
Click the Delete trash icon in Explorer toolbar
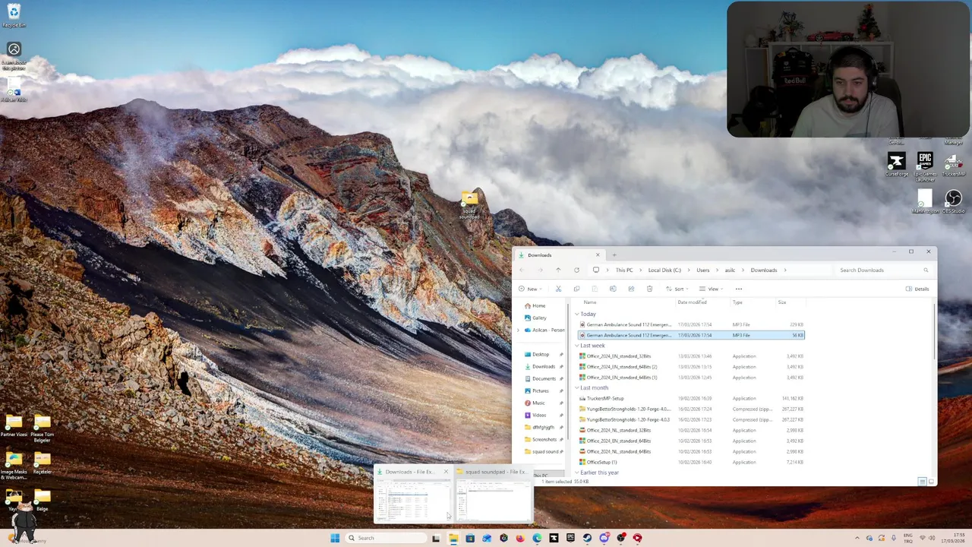pos(649,289)
